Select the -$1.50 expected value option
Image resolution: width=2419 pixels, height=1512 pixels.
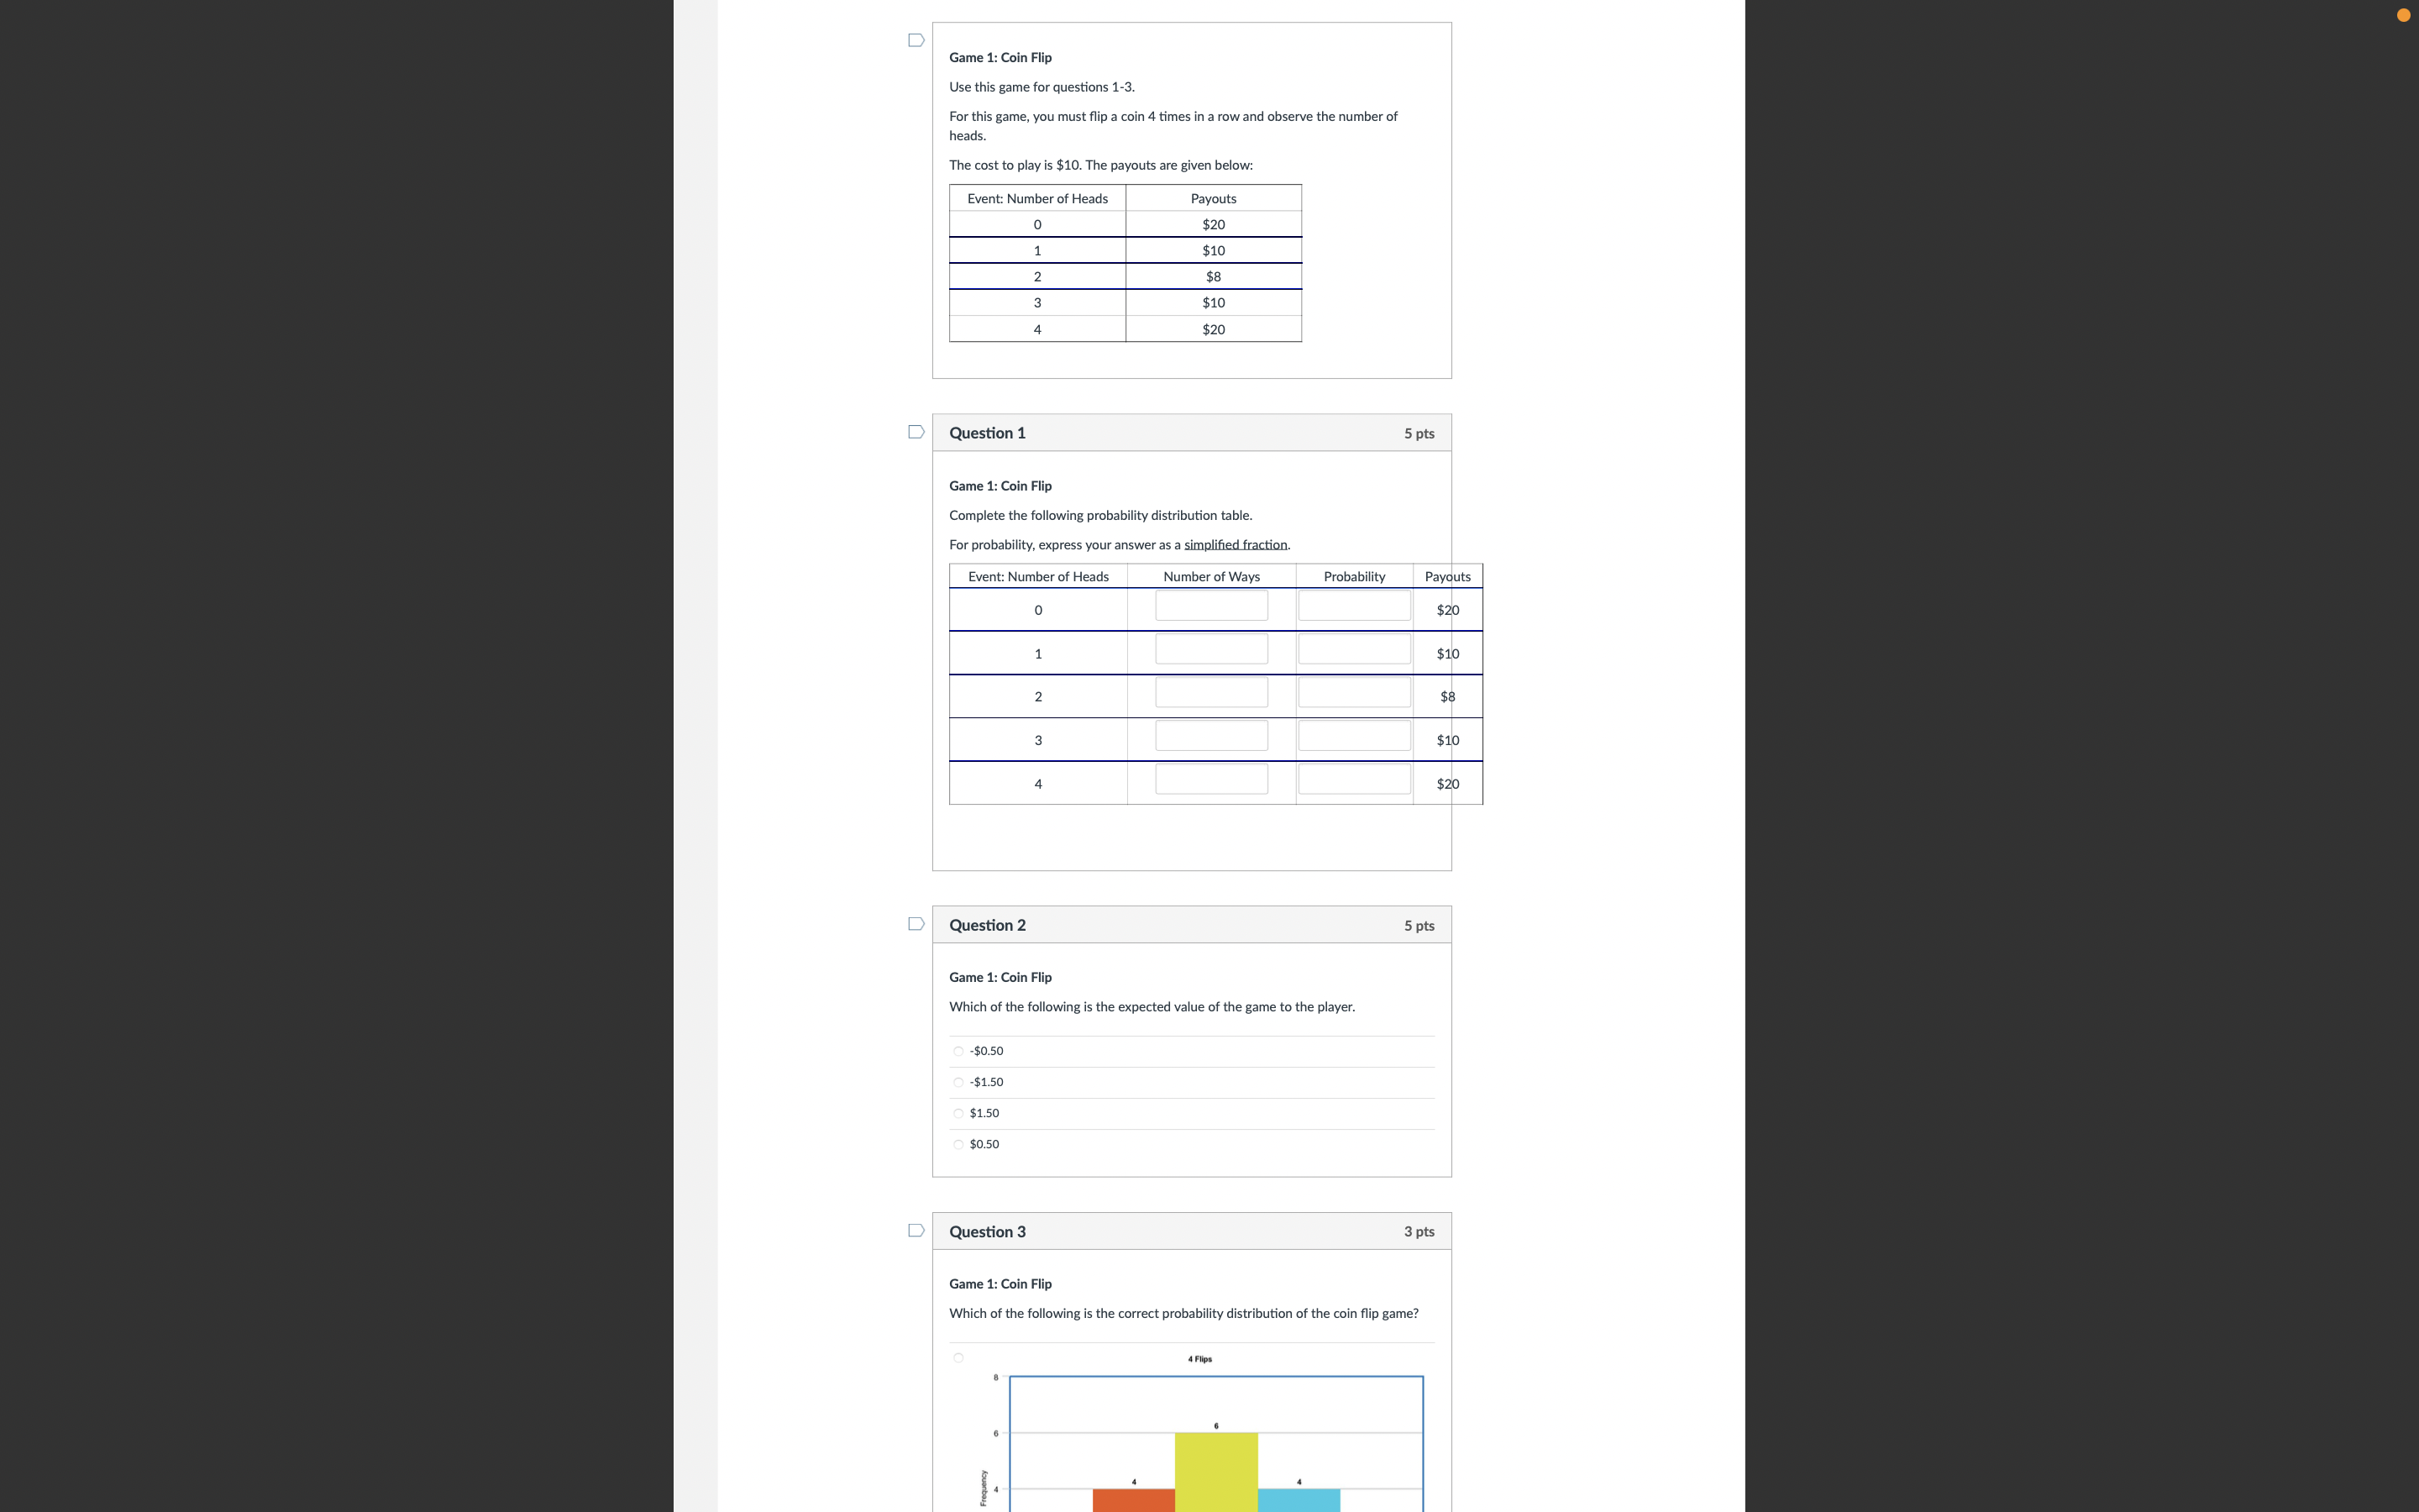coord(958,1082)
